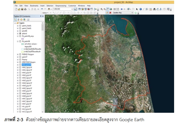Click the Editor menu button
This screenshot has height=125, width=177.
[x=45, y=13]
